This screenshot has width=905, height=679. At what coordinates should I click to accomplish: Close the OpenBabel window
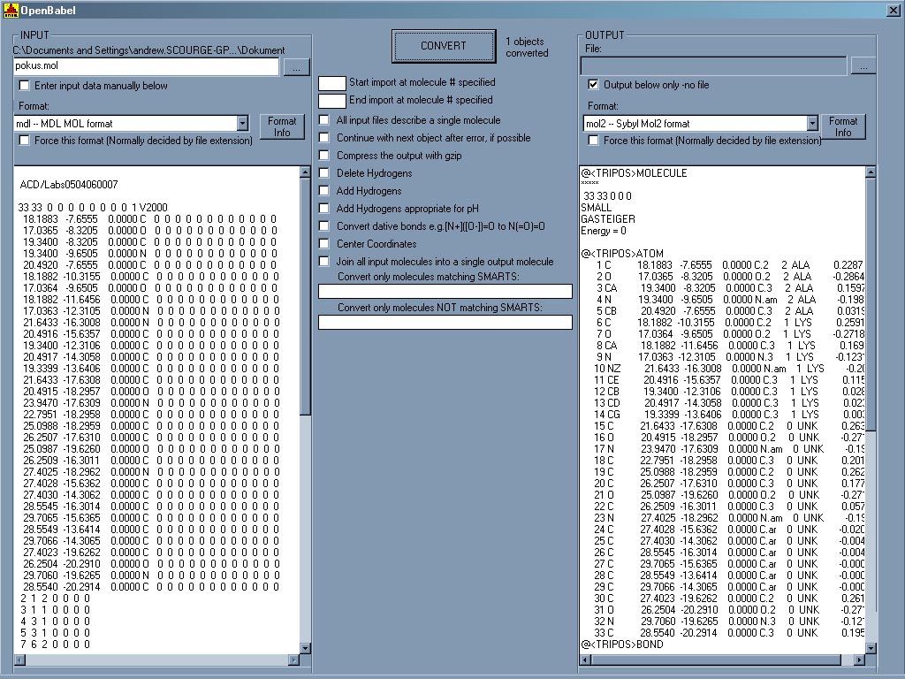tap(893, 11)
